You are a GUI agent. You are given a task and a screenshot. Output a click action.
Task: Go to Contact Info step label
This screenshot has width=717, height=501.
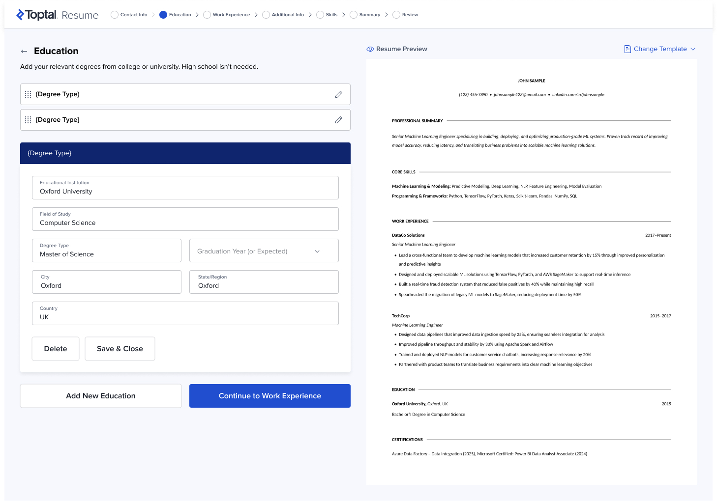point(134,15)
